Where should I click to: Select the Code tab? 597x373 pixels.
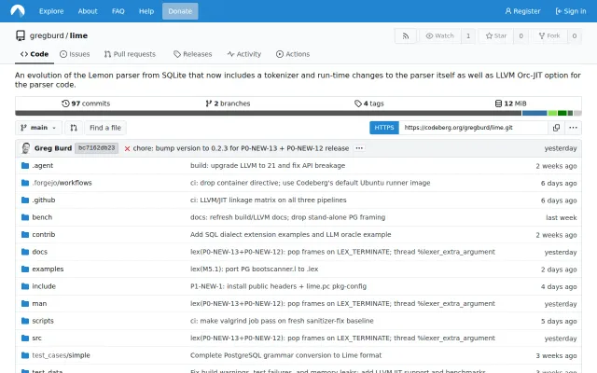tap(35, 54)
